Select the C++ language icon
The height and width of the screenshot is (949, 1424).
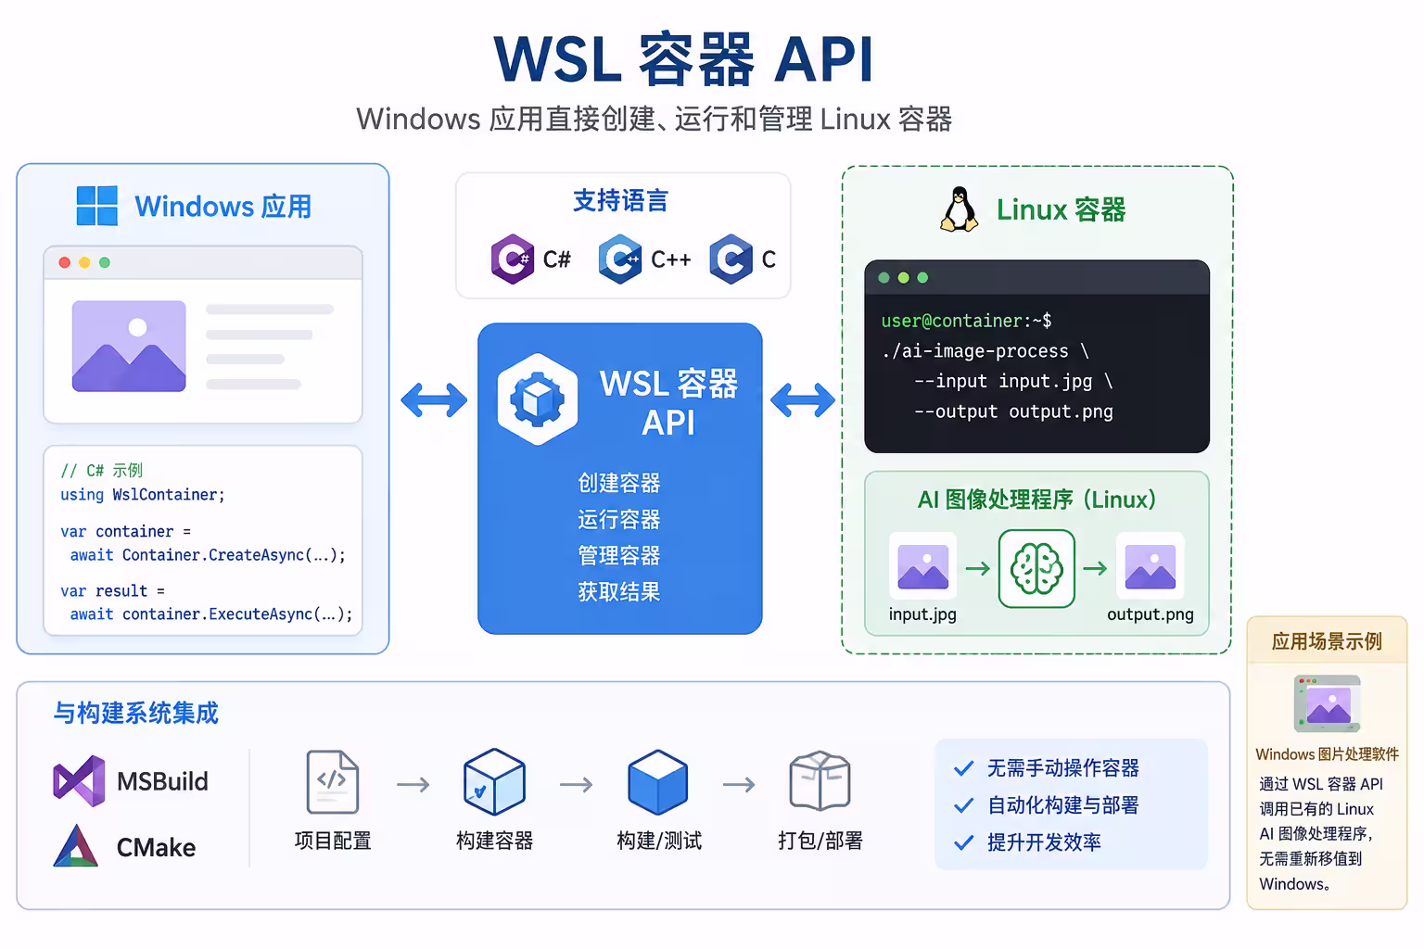[x=620, y=259]
